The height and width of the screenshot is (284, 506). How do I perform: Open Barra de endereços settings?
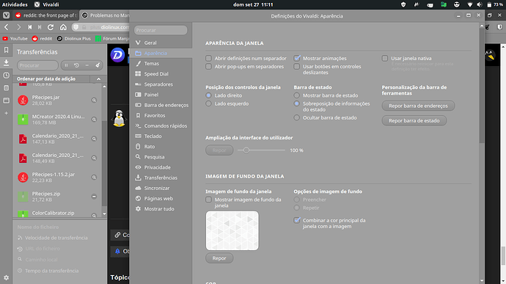[x=161, y=105]
